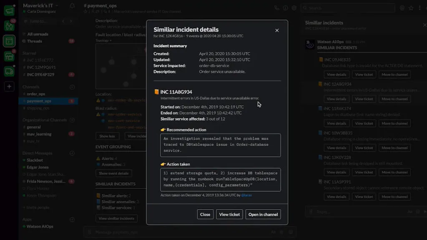Select the payment_ops channel
The image size is (427, 240).
point(48,101)
